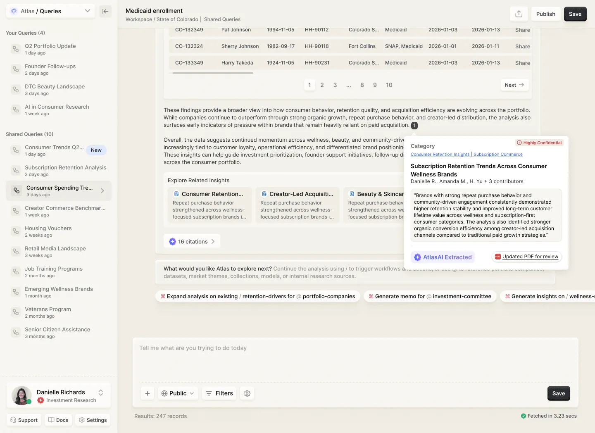This screenshot has width=595, height=433.
Task: Click the query icon beside Housing Vouchers
Action: (16, 231)
